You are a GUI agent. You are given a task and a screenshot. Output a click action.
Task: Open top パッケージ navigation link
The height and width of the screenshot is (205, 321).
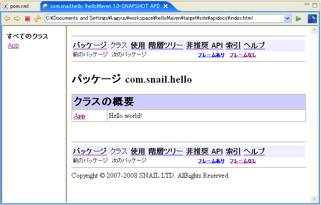[90, 45]
